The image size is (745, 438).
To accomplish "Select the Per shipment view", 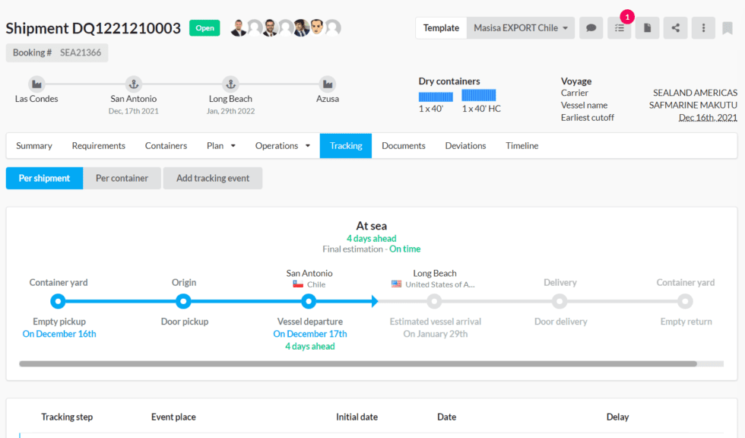I will click(x=43, y=178).
